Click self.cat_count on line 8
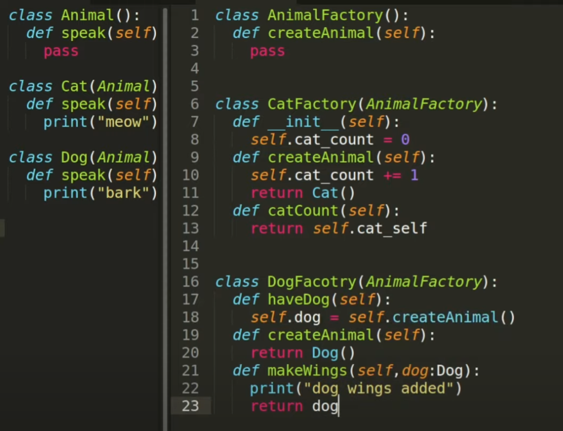Image resolution: width=563 pixels, height=431 pixels. [x=312, y=140]
